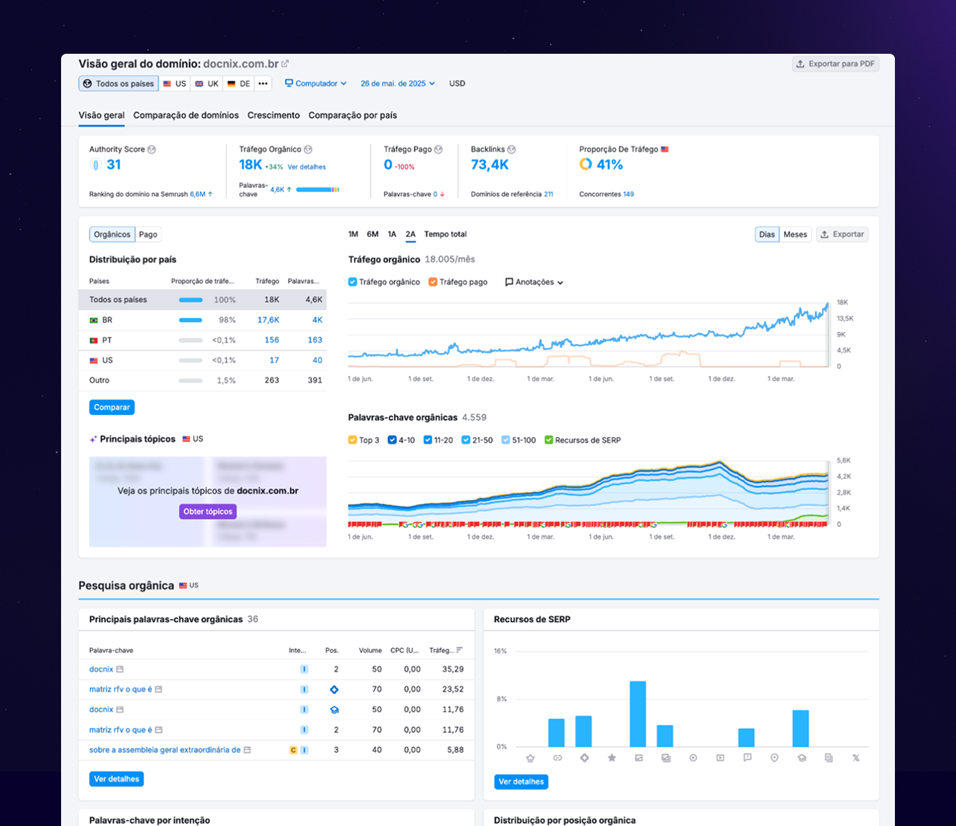Toggle 51-100 positions checkbox
The height and width of the screenshot is (826, 956).
(x=506, y=440)
